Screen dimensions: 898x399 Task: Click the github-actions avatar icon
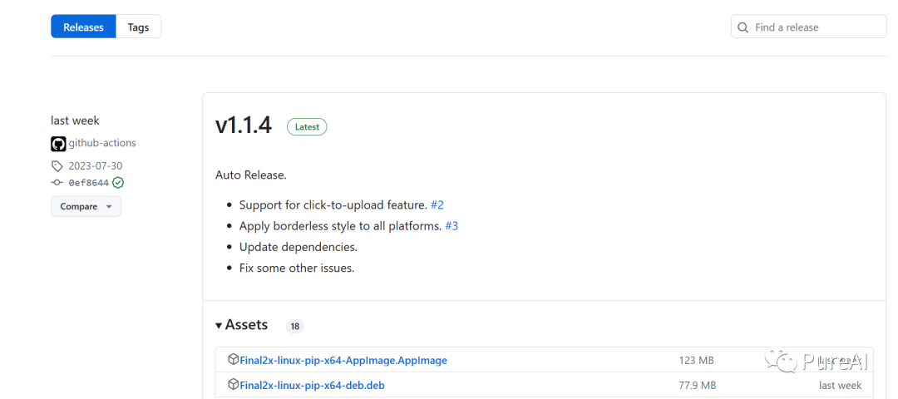pyautogui.click(x=58, y=143)
